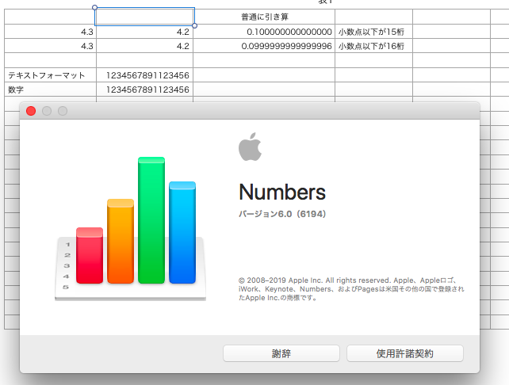Click the Numbers bar chart app icon
Image resolution: width=509 pixels, height=385 pixels.
(131, 228)
